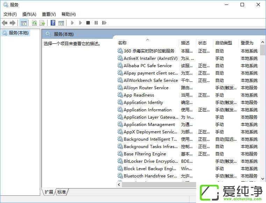Go back with the toolbar back arrow

(5, 23)
